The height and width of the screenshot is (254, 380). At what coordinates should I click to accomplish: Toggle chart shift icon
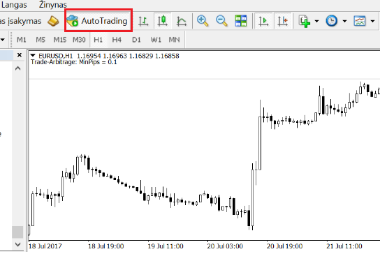(283, 21)
